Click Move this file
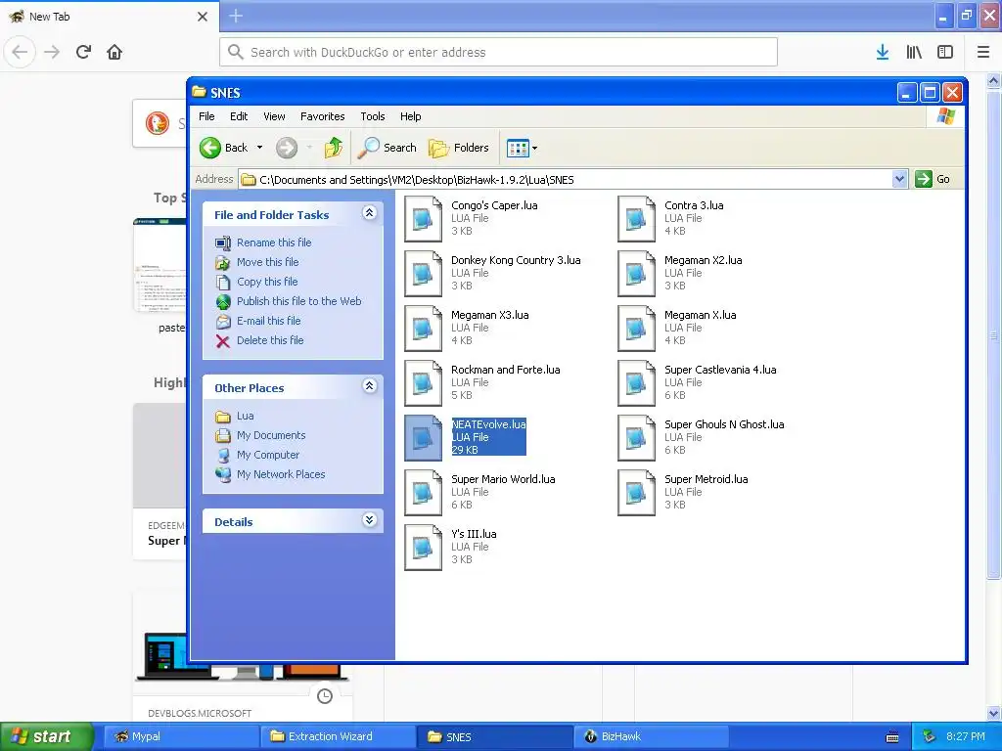 (268, 262)
